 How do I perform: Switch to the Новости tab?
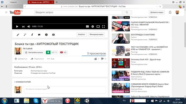coord(14,2)
